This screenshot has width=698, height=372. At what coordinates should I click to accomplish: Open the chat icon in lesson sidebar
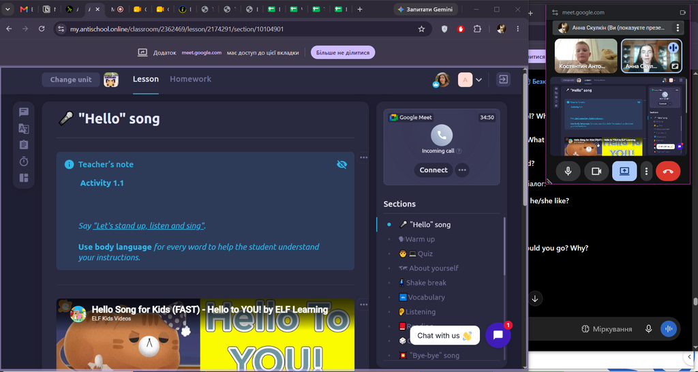click(x=24, y=112)
